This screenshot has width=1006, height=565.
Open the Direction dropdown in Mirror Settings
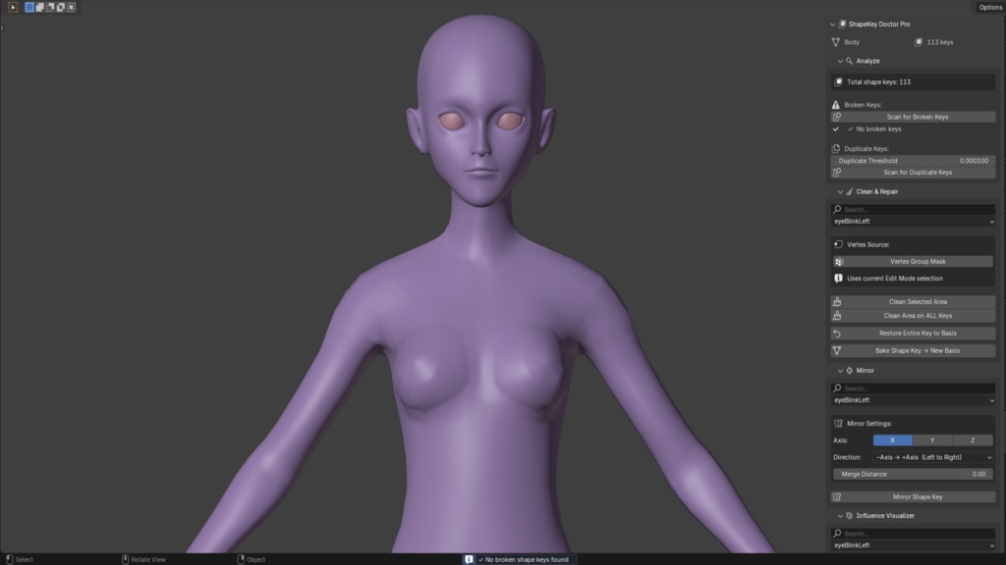933,457
